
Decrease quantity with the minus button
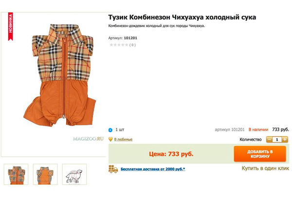269,139
